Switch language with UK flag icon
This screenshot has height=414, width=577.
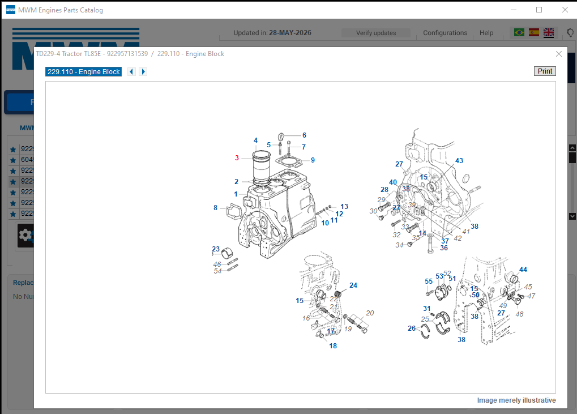(x=549, y=33)
